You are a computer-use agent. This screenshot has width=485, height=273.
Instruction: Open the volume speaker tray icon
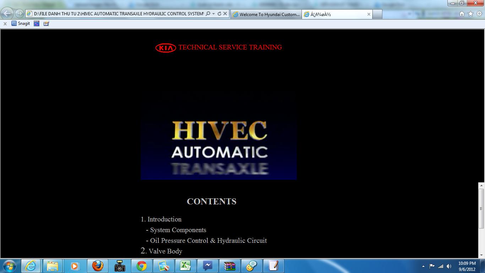pyautogui.click(x=449, y=266)
